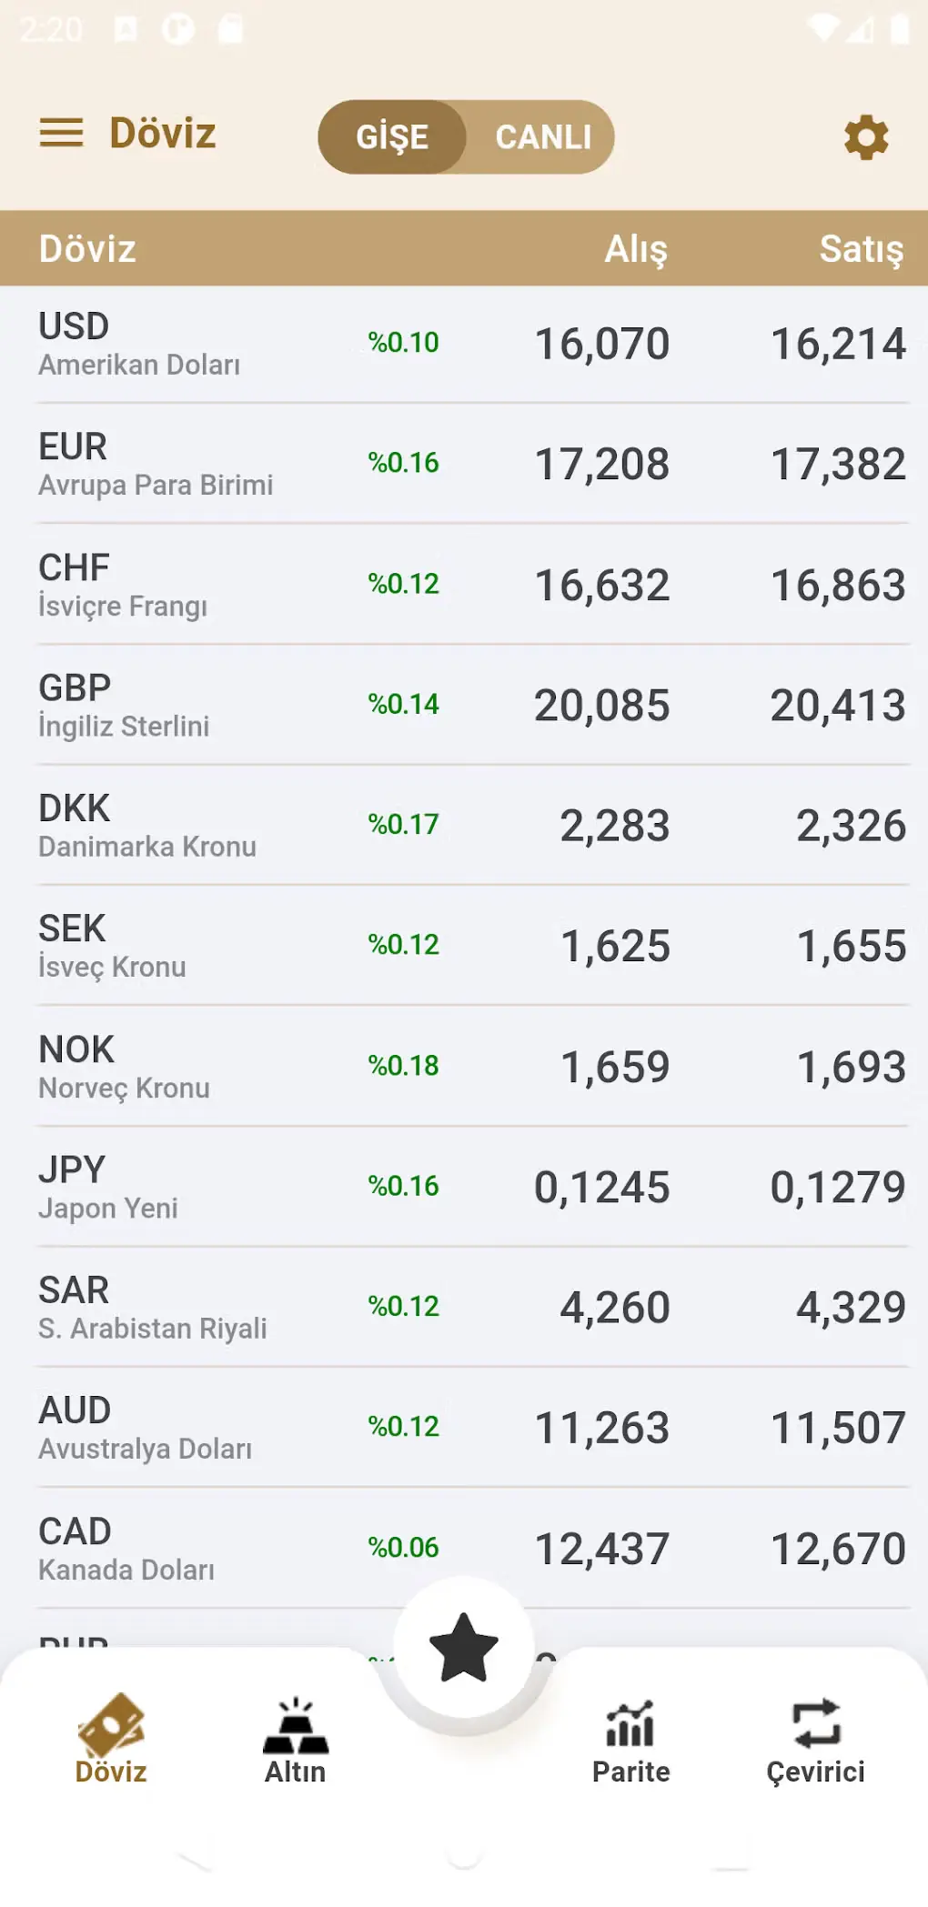The width and height of the screenshot is (928, 1907).
Task: Open USD Amerikan Doları row
Action: [x=464, y=345]
